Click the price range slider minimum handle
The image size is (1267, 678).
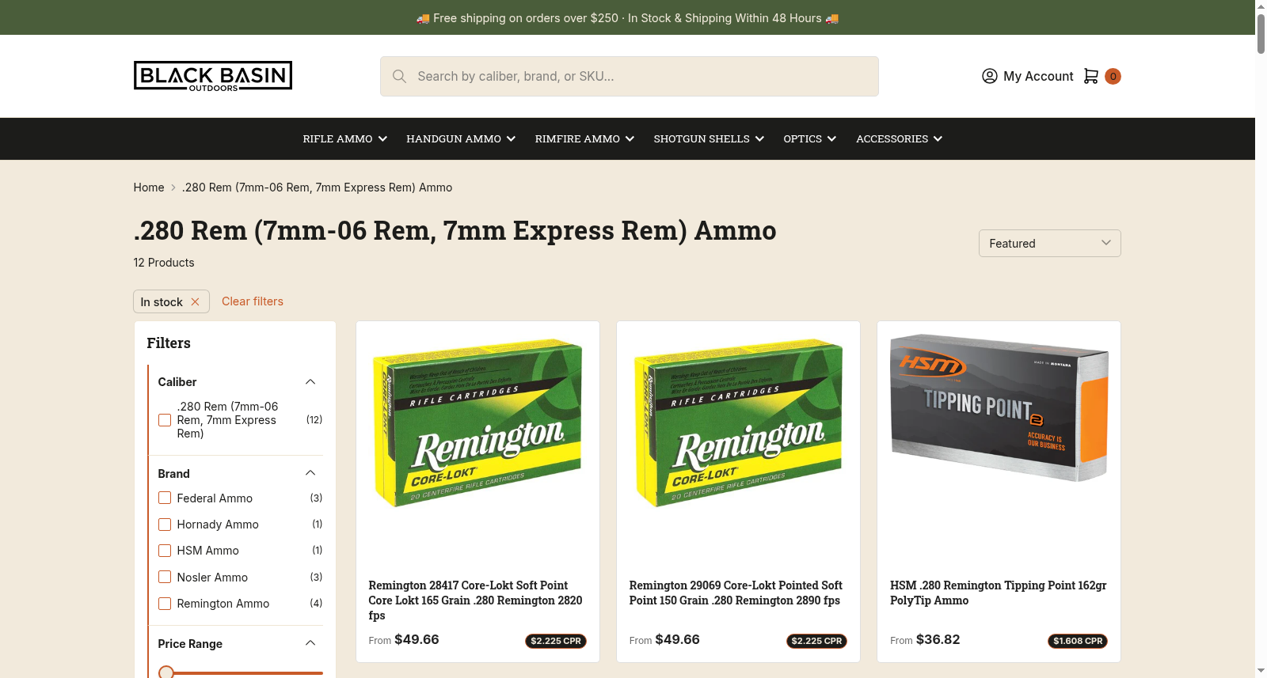pos(166,672)
